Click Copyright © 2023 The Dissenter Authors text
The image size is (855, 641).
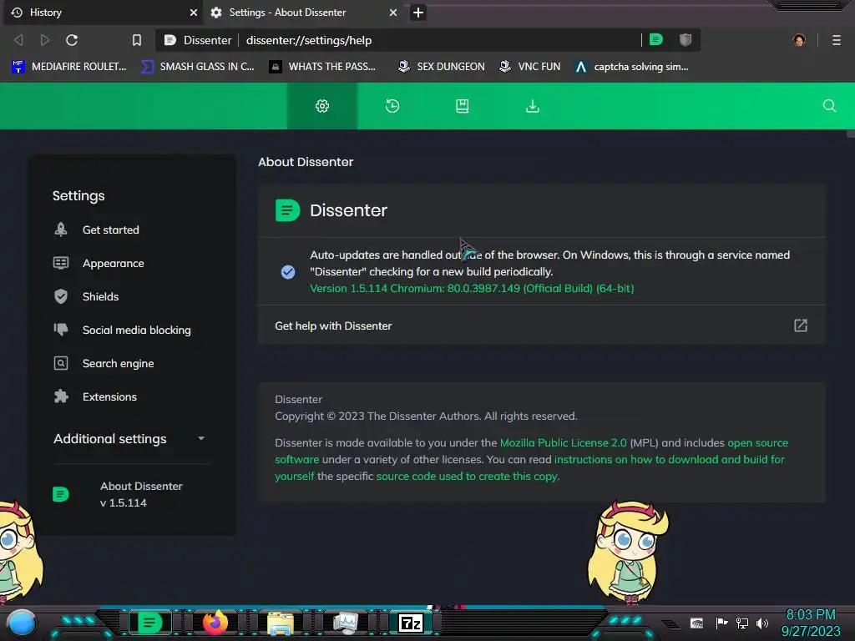click(426, 416)
